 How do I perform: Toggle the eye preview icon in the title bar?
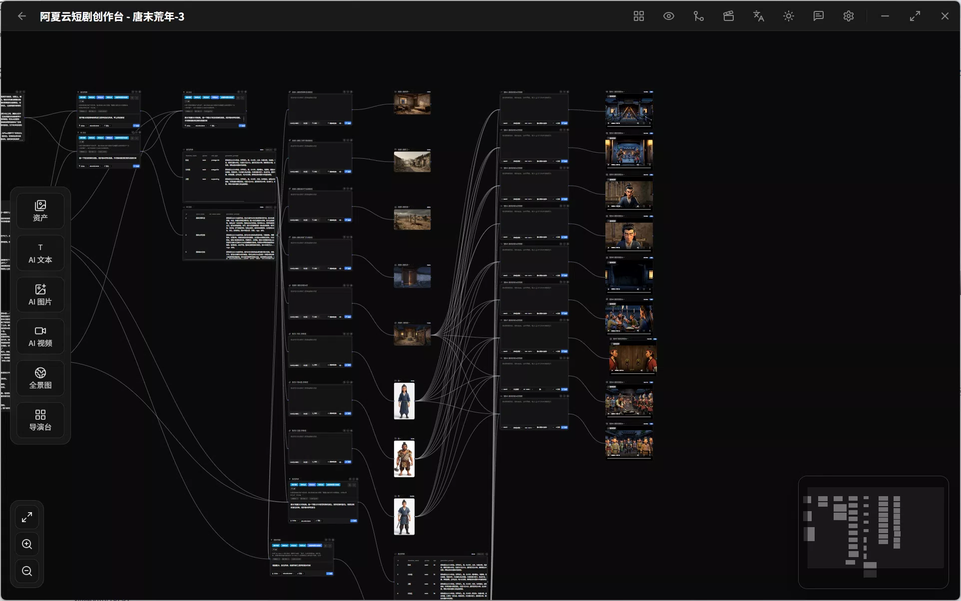coord(669,16)
